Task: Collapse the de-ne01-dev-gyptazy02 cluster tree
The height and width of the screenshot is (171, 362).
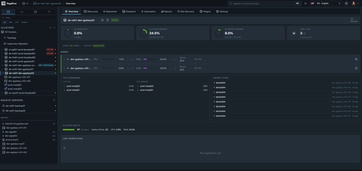Action: pyautogui.click(x=2, y=73)
